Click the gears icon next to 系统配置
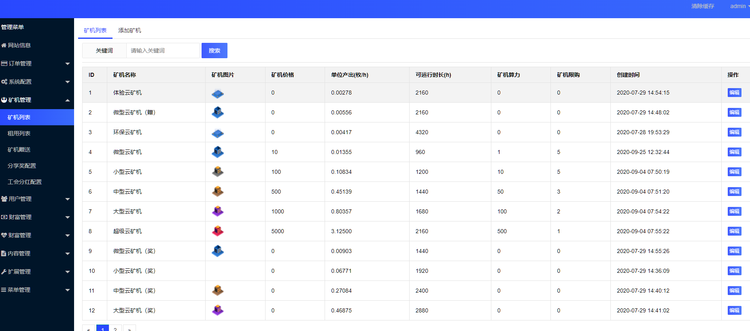The height and width of the screenshot is (331, 750). click(x=4, y=82)
